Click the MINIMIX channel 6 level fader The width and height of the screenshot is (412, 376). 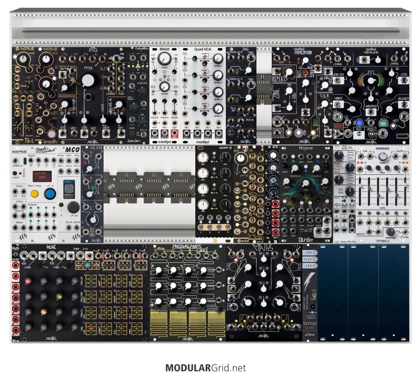(x=405, y=192)
